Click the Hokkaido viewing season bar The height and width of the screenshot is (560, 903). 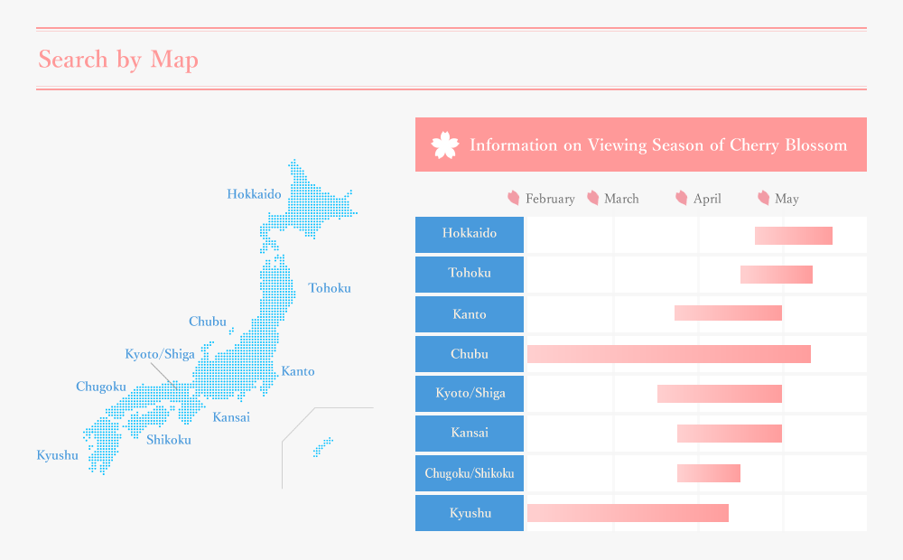(794, 236)
